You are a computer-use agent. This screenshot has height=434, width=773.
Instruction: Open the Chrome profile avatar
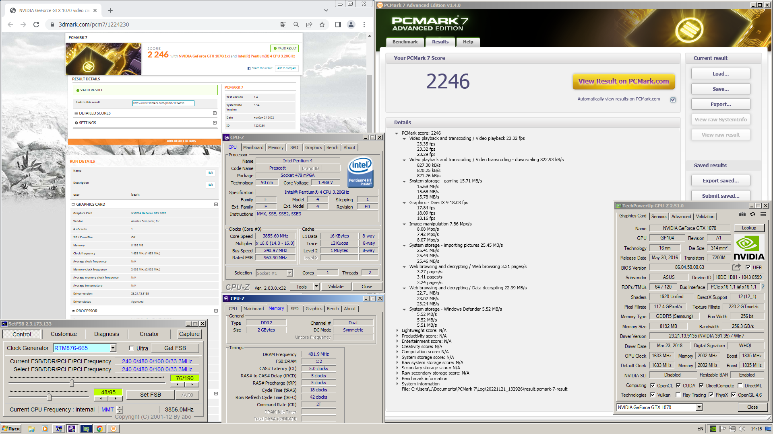coord(351,25)
